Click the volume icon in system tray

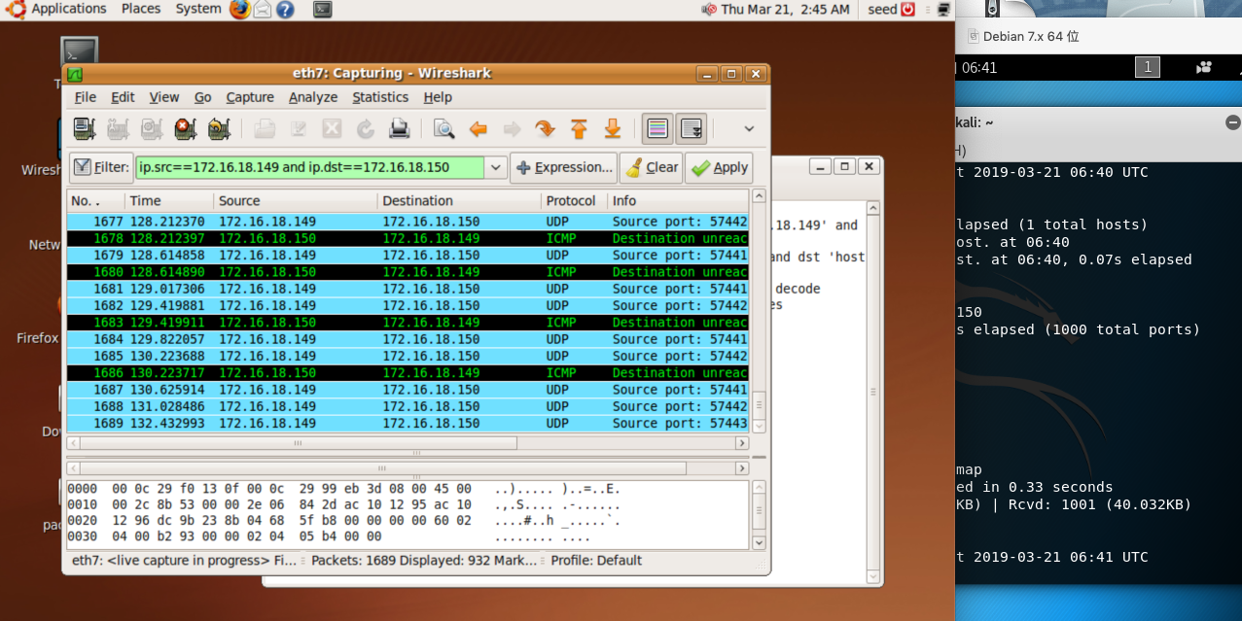click(x=708, y=9)
